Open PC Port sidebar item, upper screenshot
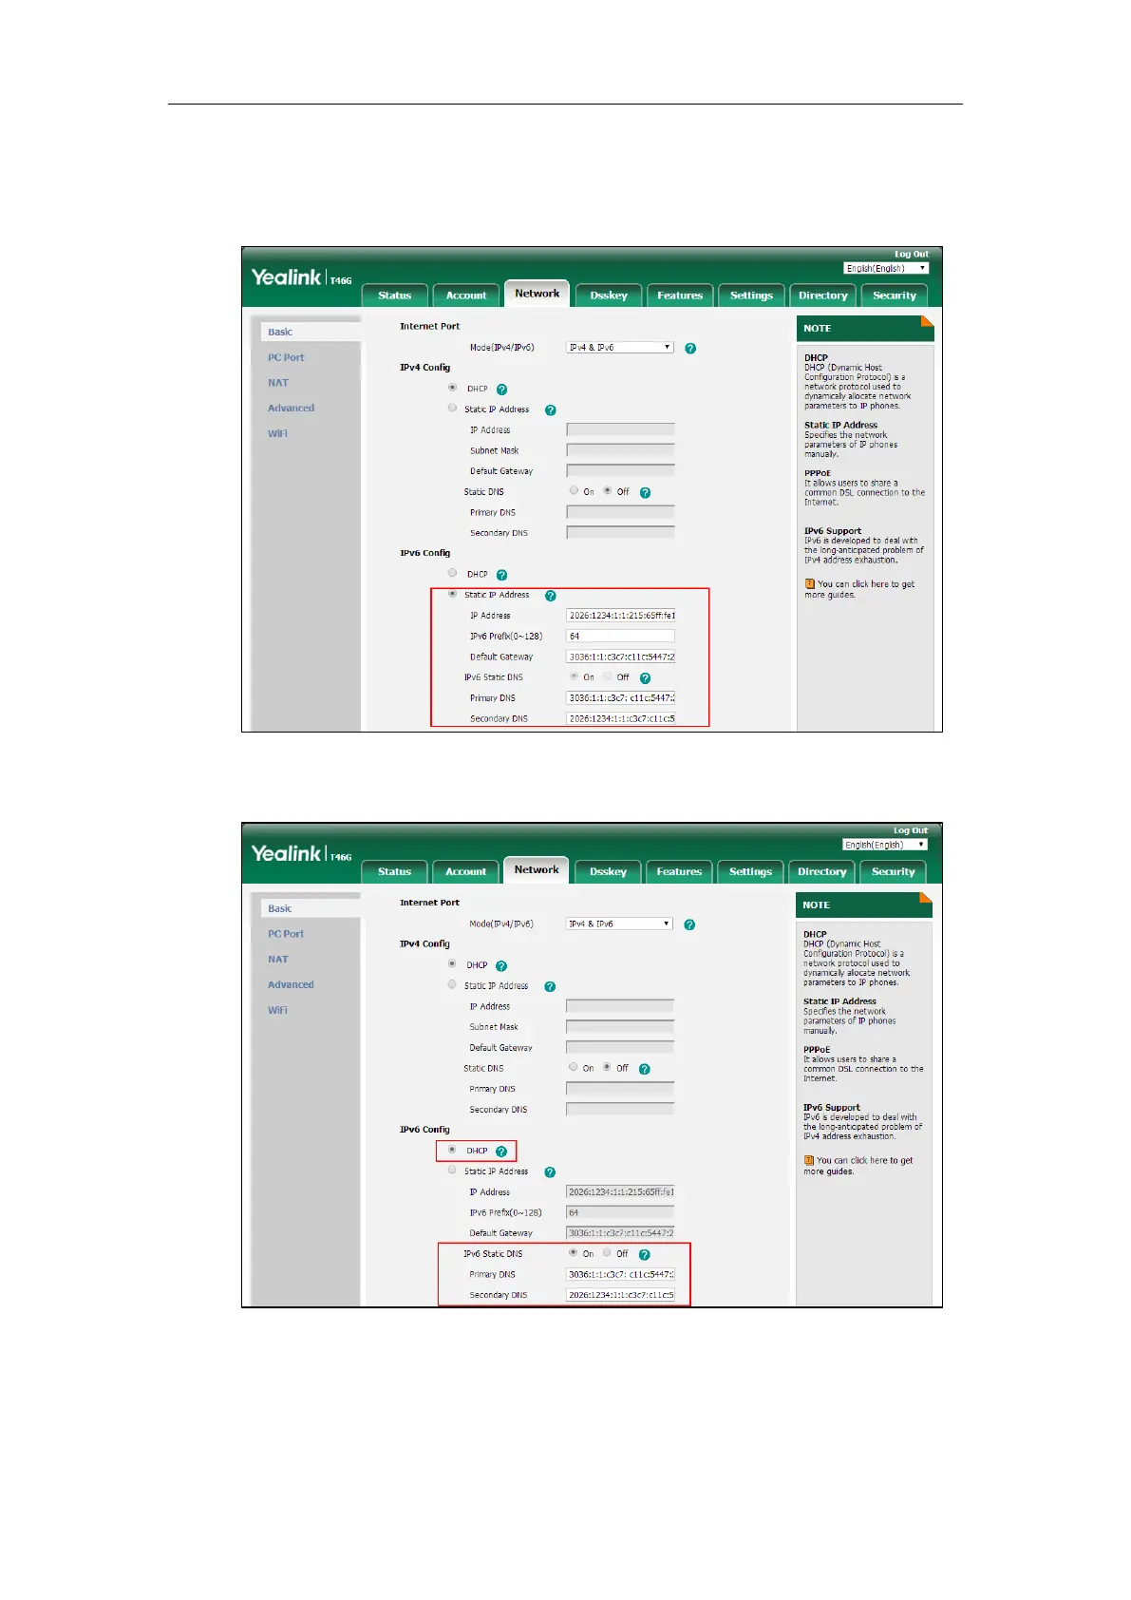The image size is (1131, 1600). [x=286, y=358]
